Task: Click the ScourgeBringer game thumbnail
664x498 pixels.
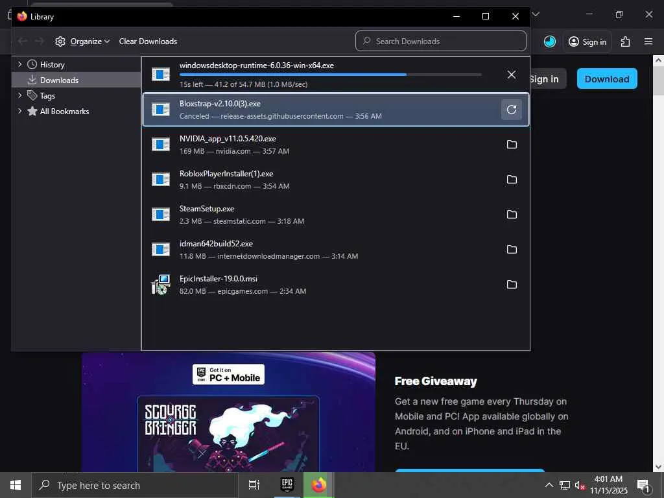Action: [228, 434]
